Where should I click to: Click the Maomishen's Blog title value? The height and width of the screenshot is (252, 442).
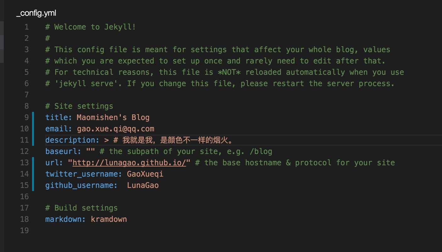click(113, 118)
